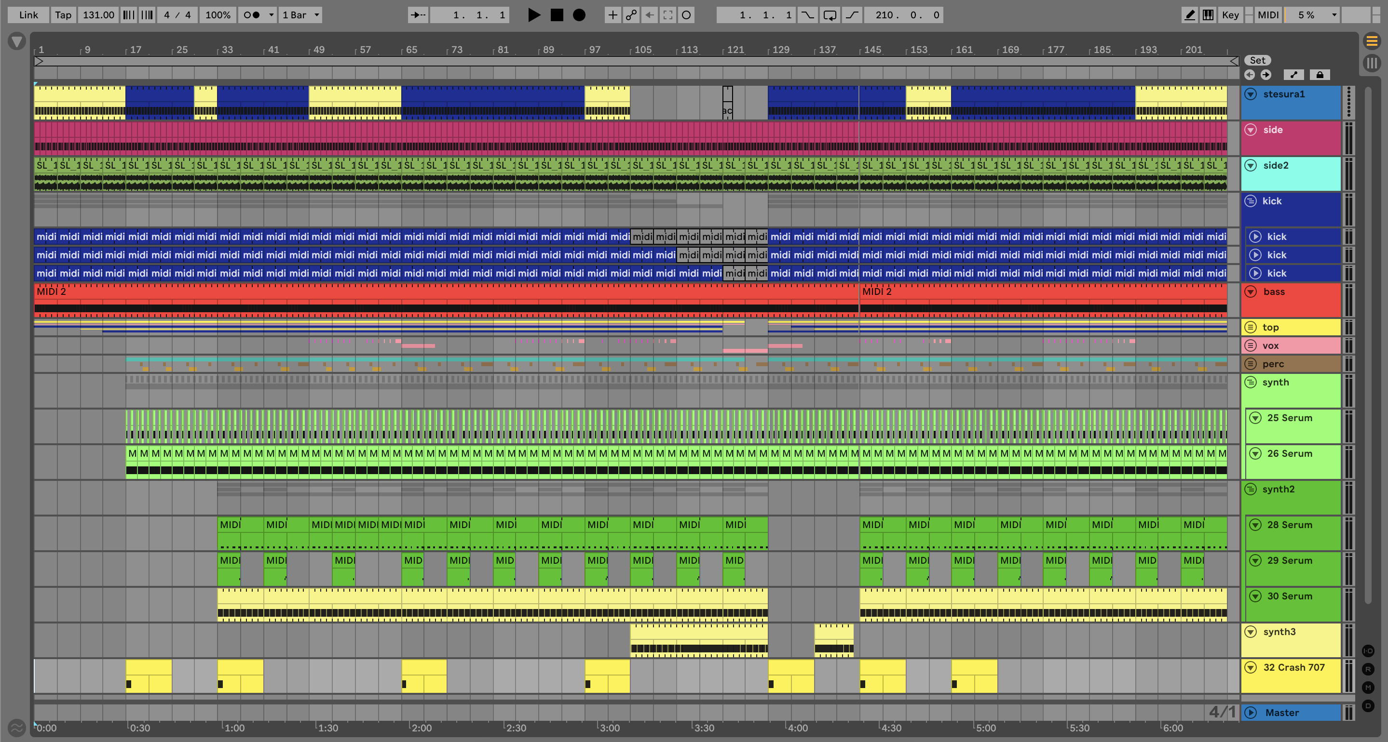1388x742 pixels.
Task: Unfold the kick group track
Action: (x=1251, y=201)
